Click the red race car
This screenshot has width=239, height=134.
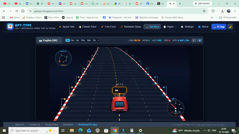pos(119,104)
